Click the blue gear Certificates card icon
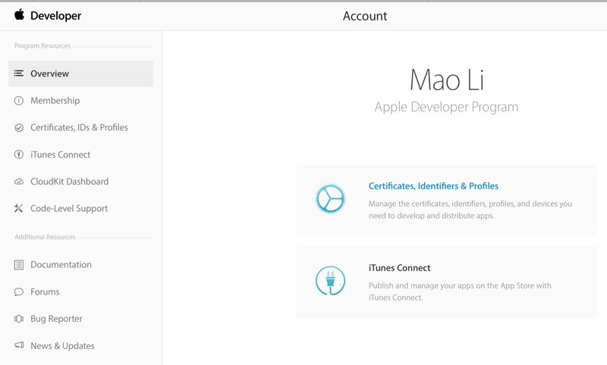Viewport: 607px width, 365px height. (x=330, y=199)
